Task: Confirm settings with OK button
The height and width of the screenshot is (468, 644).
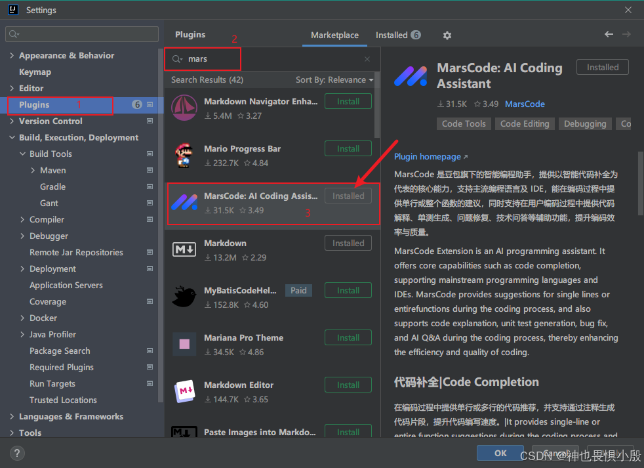Action: pyautogui.click(x=500, y=453)
